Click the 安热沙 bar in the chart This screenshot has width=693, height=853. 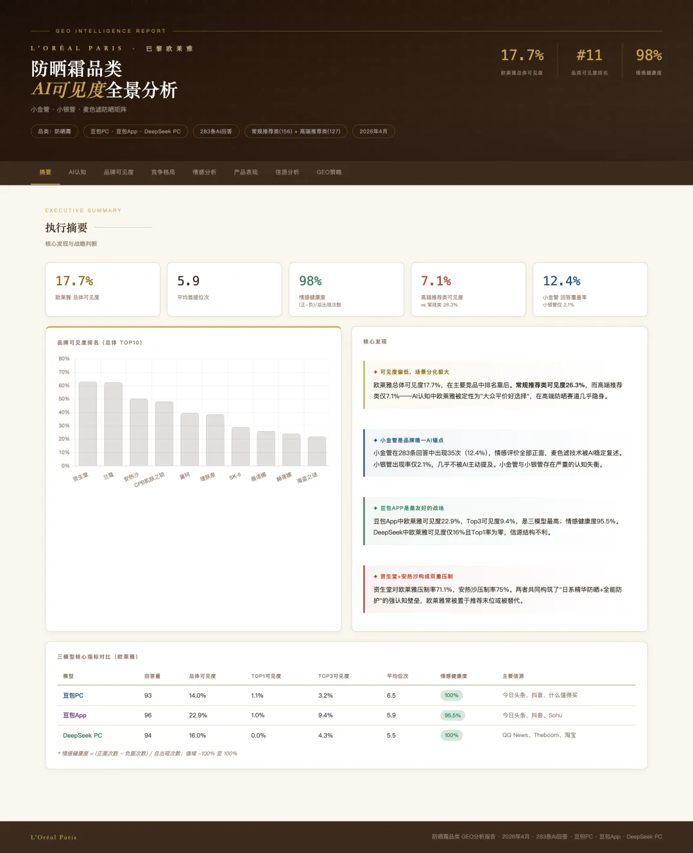click(139, 432)
